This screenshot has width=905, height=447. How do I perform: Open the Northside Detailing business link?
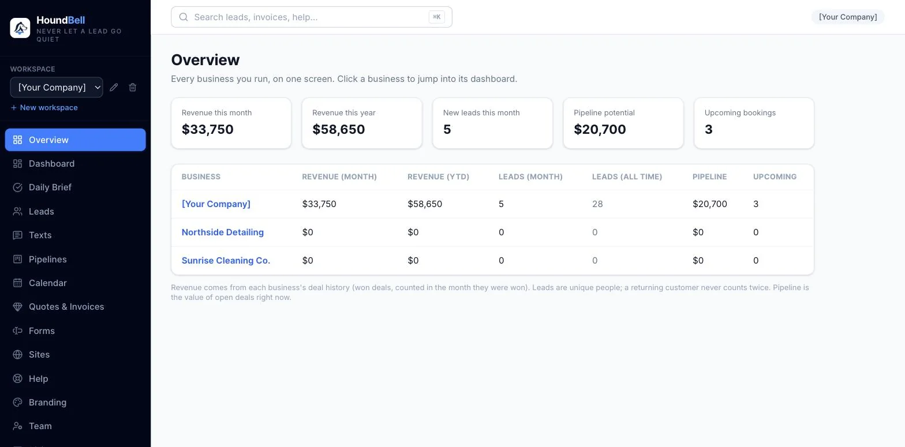pos(223,232)
